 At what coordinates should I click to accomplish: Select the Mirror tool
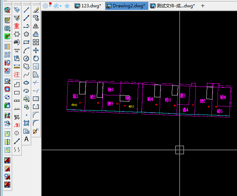(36, 26)
